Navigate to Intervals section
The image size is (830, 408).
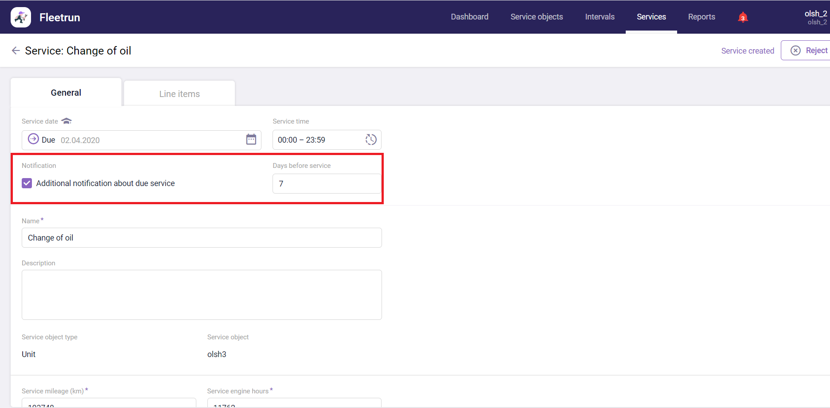pyautogui.click(x=600, y=17)
